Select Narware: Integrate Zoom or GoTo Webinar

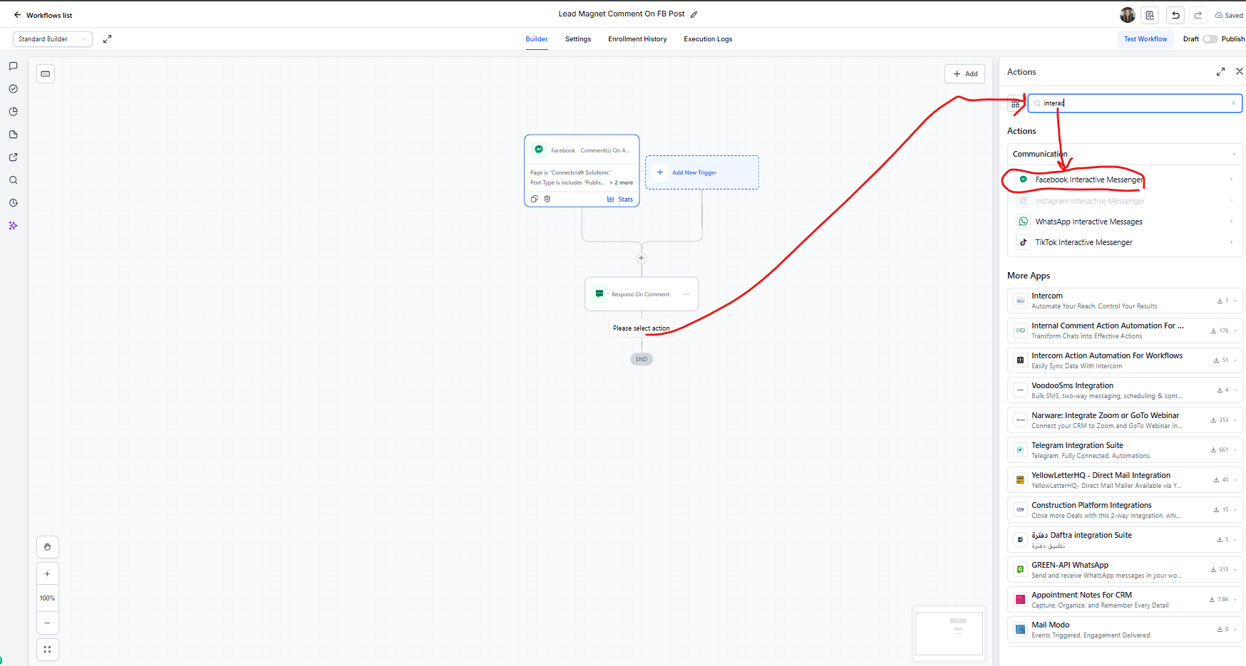1125,420
